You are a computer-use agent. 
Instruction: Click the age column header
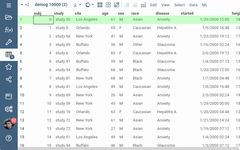tap(105, 13)
